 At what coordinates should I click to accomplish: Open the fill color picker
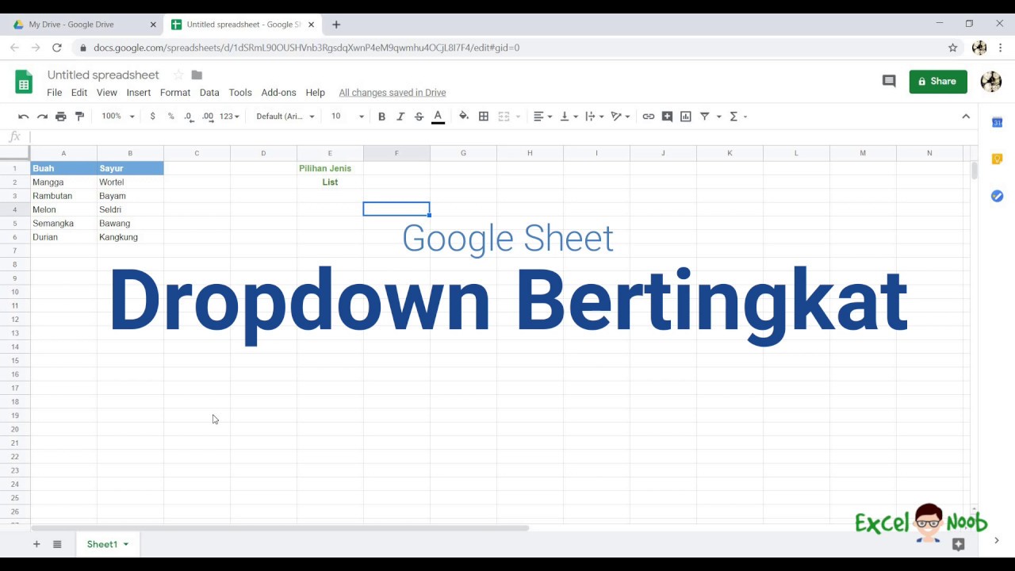point(464,117)
